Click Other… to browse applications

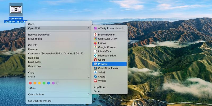tap(98, 91)
